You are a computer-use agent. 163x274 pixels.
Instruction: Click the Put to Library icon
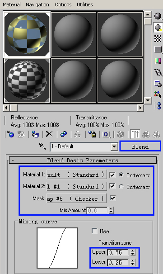coord(92,134)
